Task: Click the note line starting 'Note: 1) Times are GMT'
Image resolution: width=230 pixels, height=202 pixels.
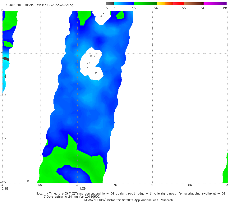Action: [131, 194]
